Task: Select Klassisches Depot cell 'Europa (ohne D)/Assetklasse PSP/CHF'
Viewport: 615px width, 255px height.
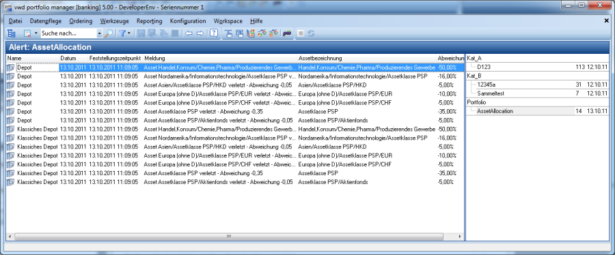Action: click(x=345, y=164)
